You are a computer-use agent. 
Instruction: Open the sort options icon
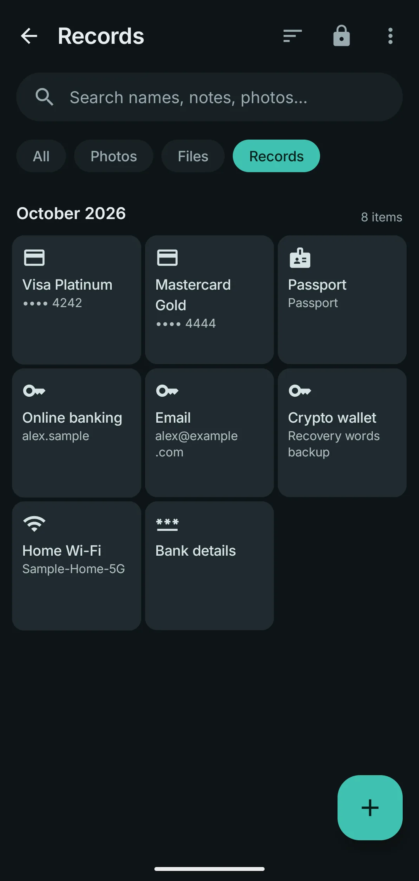click(293, 36)
